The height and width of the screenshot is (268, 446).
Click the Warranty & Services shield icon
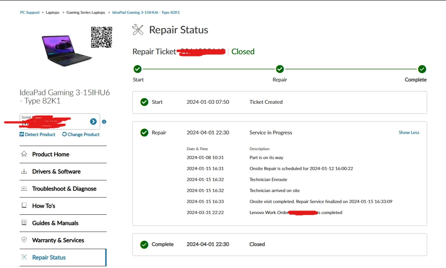coord(24,239)
